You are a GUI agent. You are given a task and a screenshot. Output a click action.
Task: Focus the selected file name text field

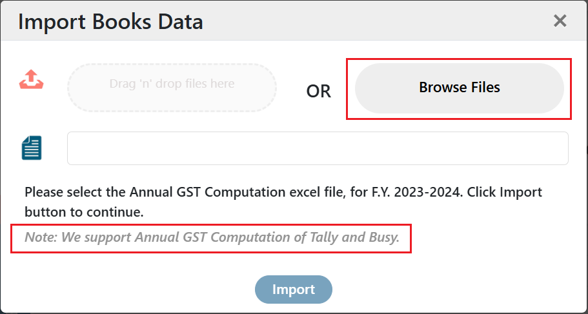pyautogui.click(x=318, y=148)
